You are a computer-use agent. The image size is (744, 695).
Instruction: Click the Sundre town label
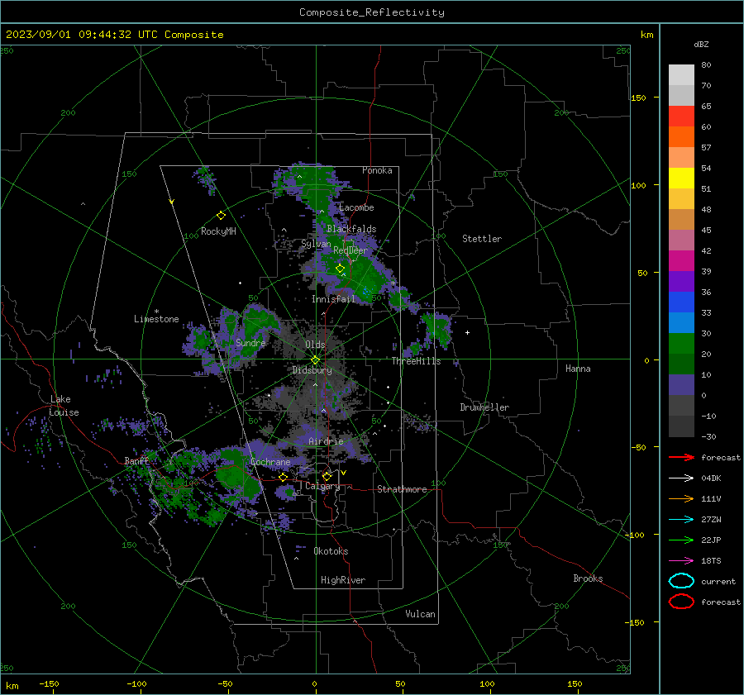pyautogui.click(x=250, y=343)
